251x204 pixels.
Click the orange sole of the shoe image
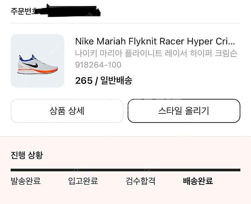tap(38, 71)
